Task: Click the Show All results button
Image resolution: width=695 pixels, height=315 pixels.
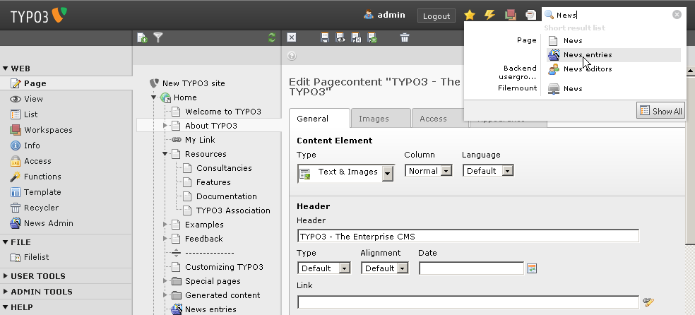Action: click(x=661, y=111)
